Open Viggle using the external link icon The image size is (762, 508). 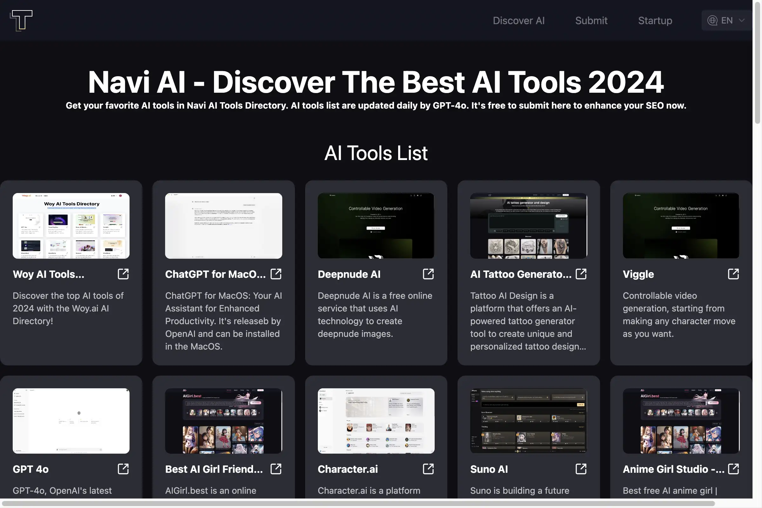[x=733, y=274]
